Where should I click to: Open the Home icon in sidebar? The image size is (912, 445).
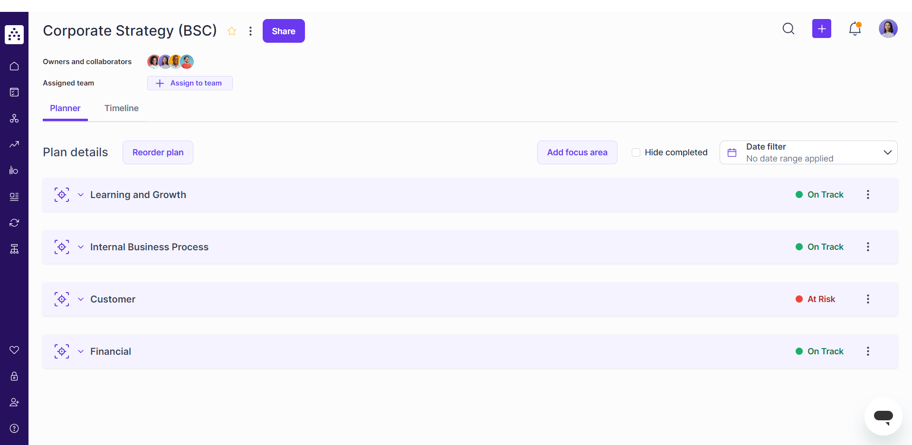[14, 66]
